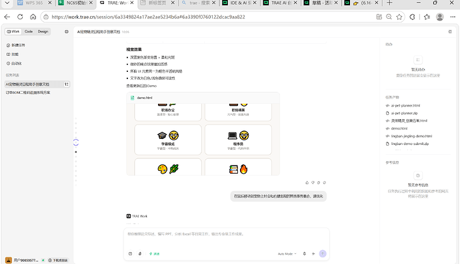Switch to the WPS 365 tab
The image size is (460, 264).
[x=34, y=3]
